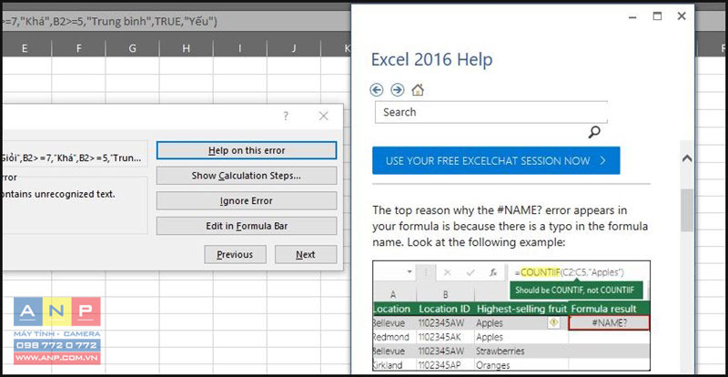Click the 'contains unrecognized text' message
This screenshot has height=377, width=728.
(57, 194)
